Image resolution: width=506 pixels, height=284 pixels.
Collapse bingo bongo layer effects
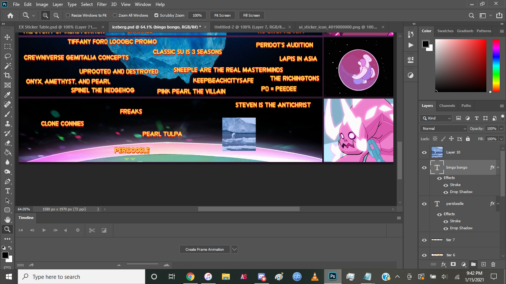(x=498, y=168)
